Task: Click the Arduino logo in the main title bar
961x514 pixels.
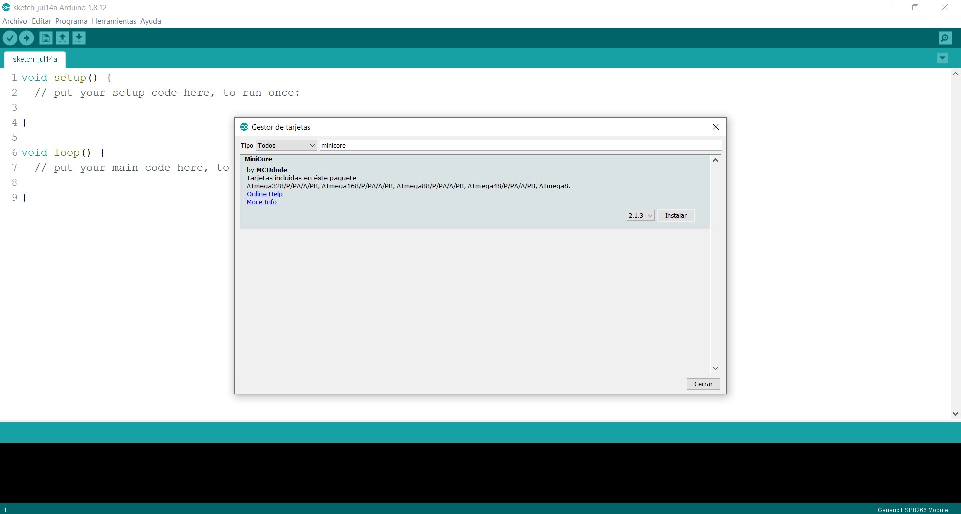Action: pos(6,7)
